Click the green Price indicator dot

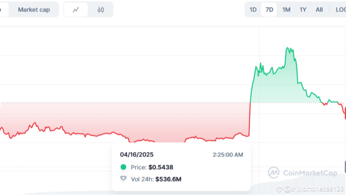click(123, 167)
